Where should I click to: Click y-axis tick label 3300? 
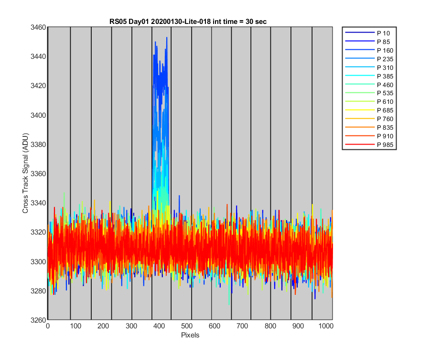pos(38,261)
